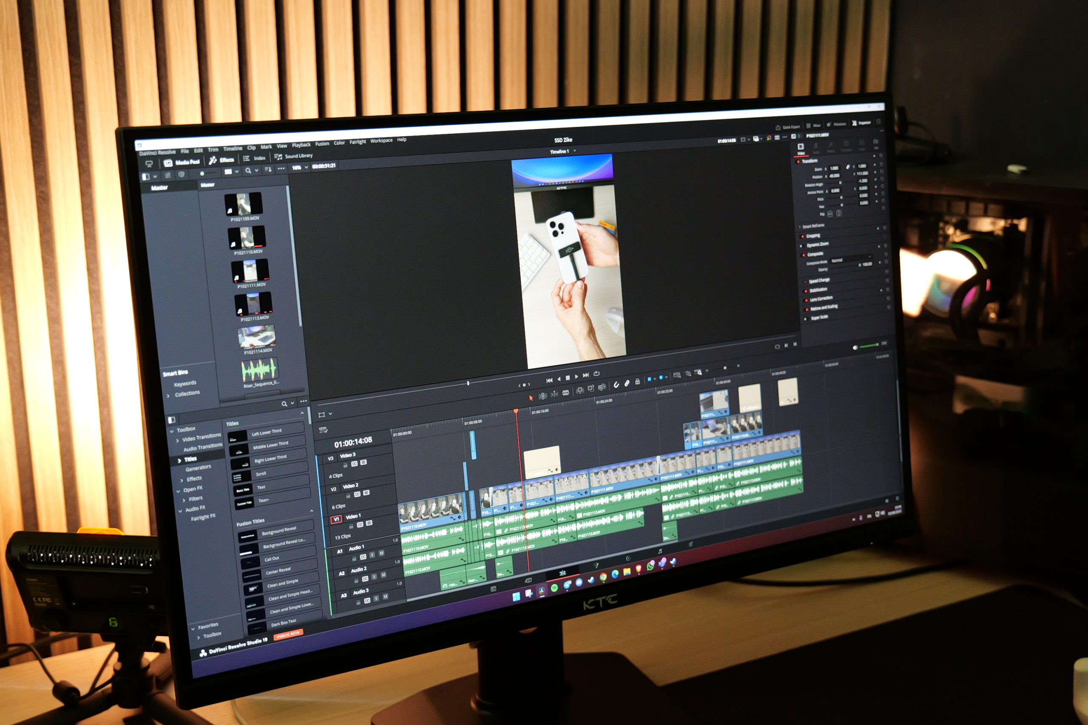Toggle the Position Lock padlock icon
Image resolution: width=1088 pixels, height=725 pixels.
pyautogui.click(x=637, y=382)
